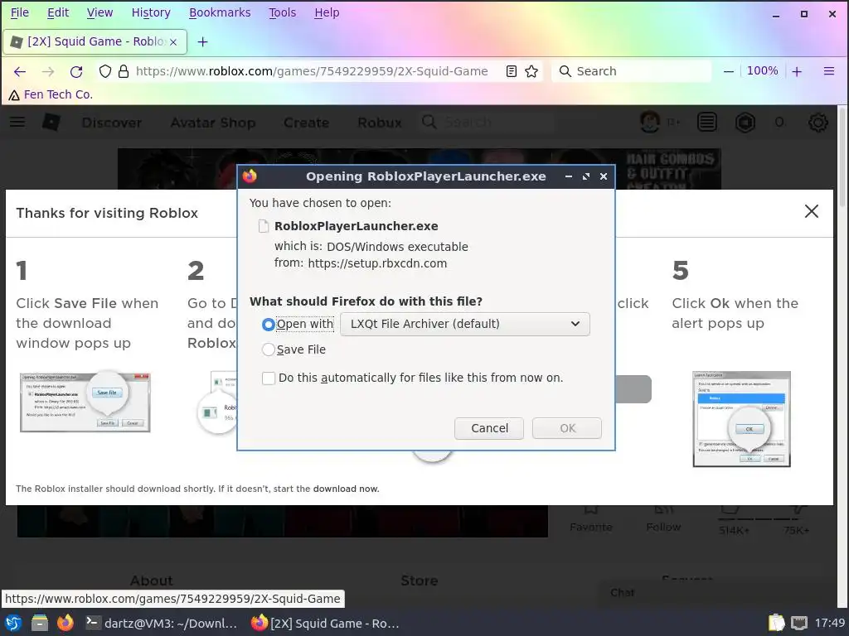Show site security via the padlock icon
Image resolution: width=849 pixels, height=636 pixels.
tap(124, 71)
